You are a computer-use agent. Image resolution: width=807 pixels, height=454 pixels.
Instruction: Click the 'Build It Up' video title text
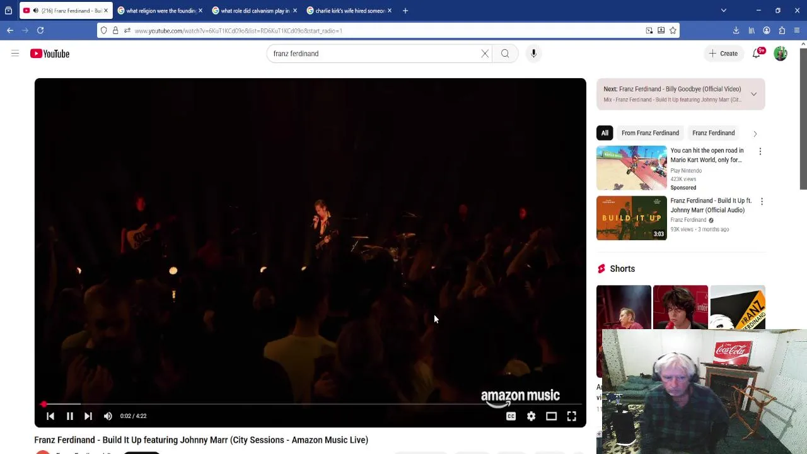[201, 440]
